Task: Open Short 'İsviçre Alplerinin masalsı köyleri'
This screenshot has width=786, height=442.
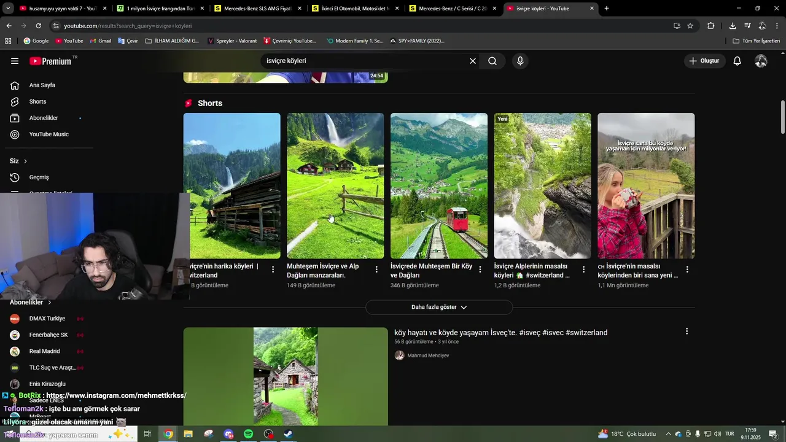Action: [543, 185]
